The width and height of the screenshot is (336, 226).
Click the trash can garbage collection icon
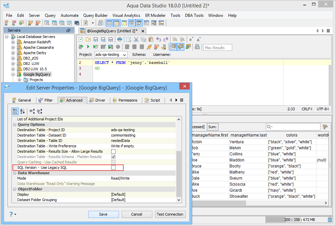[330, 220]
